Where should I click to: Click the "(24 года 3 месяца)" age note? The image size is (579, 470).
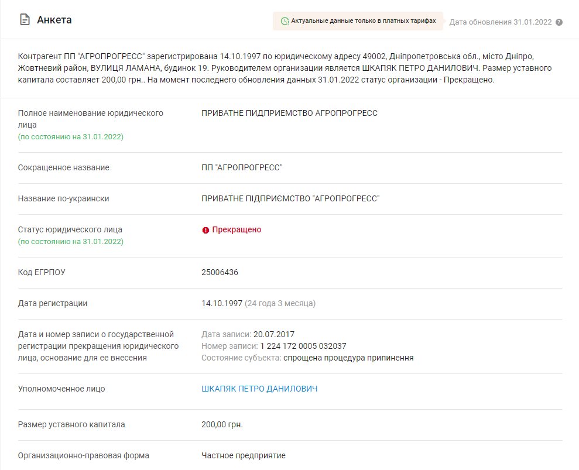coord(280,303)
